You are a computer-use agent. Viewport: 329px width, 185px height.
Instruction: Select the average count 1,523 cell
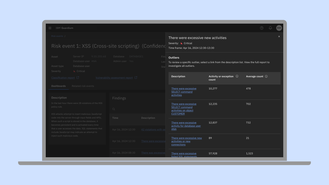[250, 153]
